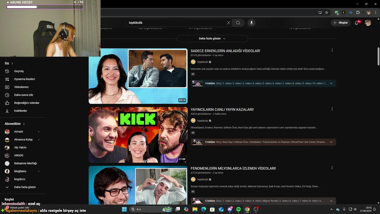This screenshot has height=214, width=380.
Task: Expand the 14 bölüm chapters list
Action: (331, 84)
